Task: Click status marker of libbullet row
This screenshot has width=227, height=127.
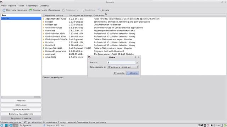Action: click(x=43, y=42)
